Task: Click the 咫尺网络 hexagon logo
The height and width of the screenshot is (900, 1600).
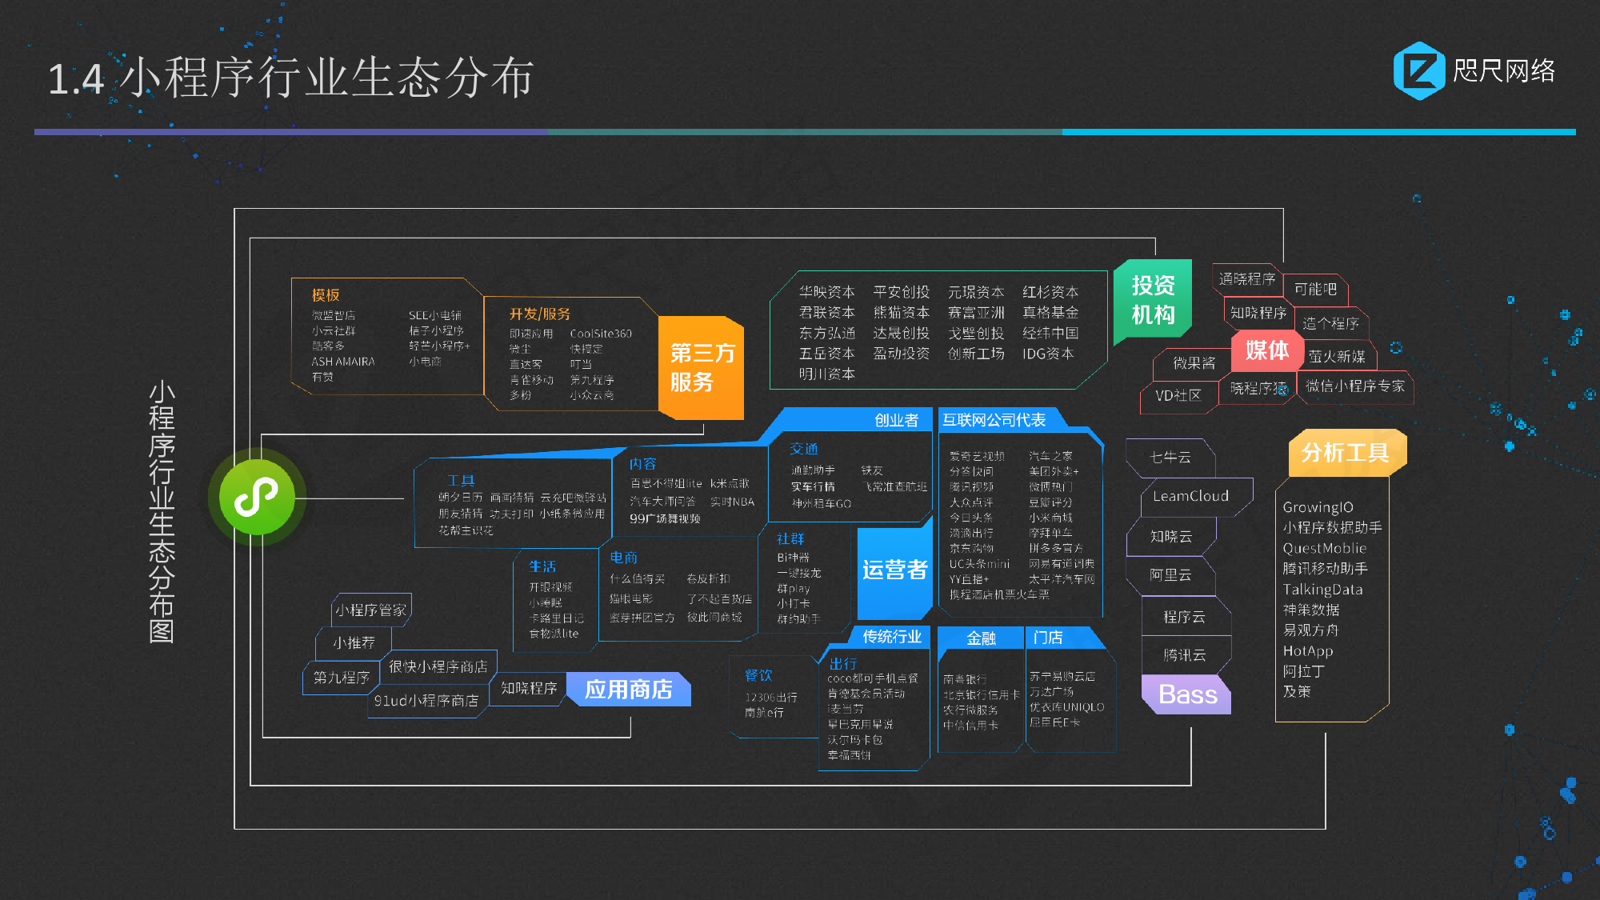Action: 1419,71
